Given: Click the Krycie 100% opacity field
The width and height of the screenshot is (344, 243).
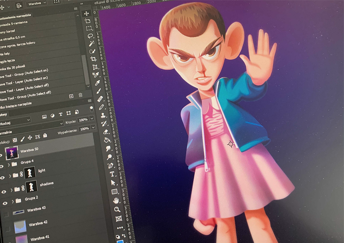Looking at the screenshot, I should (84, 120).
